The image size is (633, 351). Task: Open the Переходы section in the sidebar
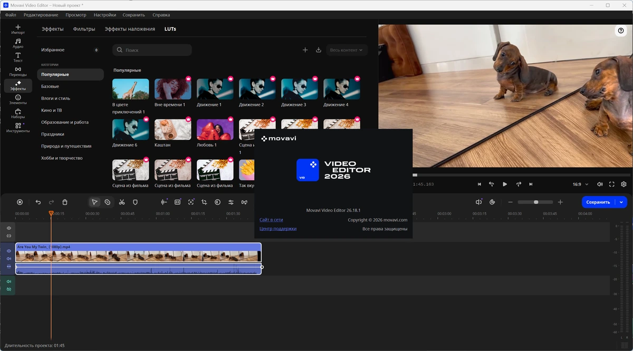(x=18, y=72)
